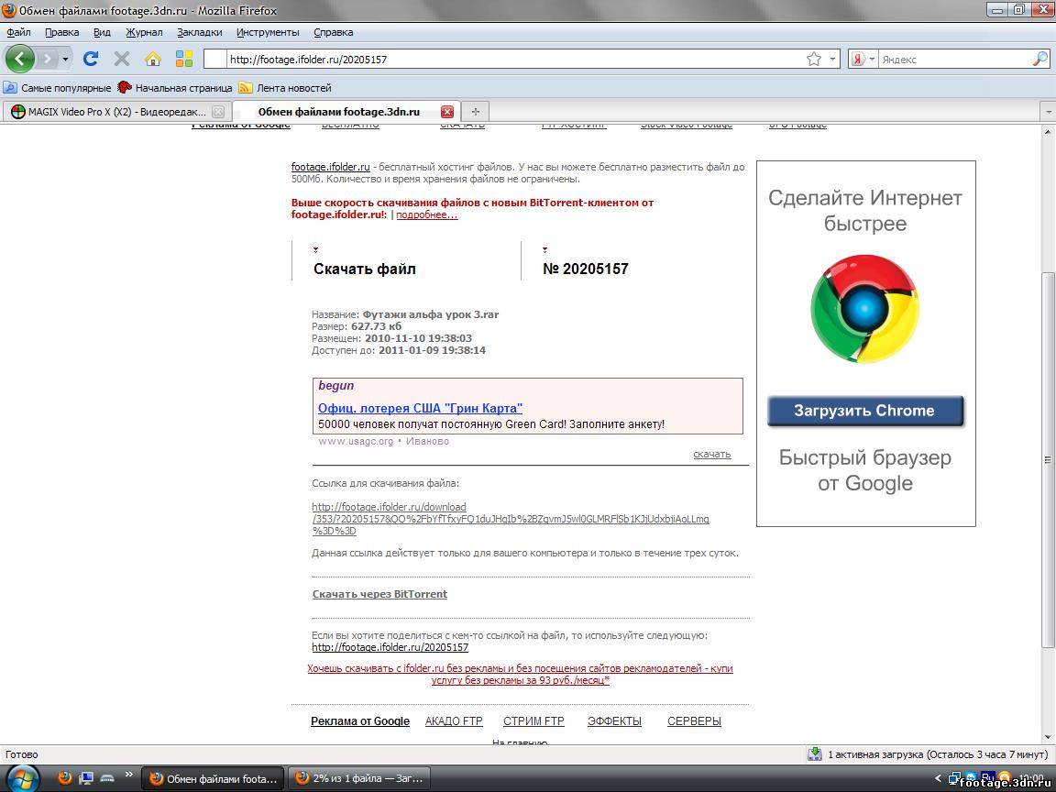This screenshot has width=1056, height=792.
Task: Click the vertical page scrollbar thumb
Action: coord(1048,460)
